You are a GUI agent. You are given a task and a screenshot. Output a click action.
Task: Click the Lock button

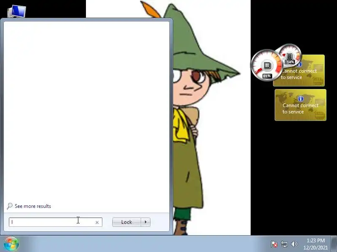click(127, 222)
